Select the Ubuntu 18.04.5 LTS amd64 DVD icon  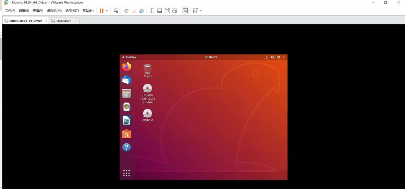point(147,94)
